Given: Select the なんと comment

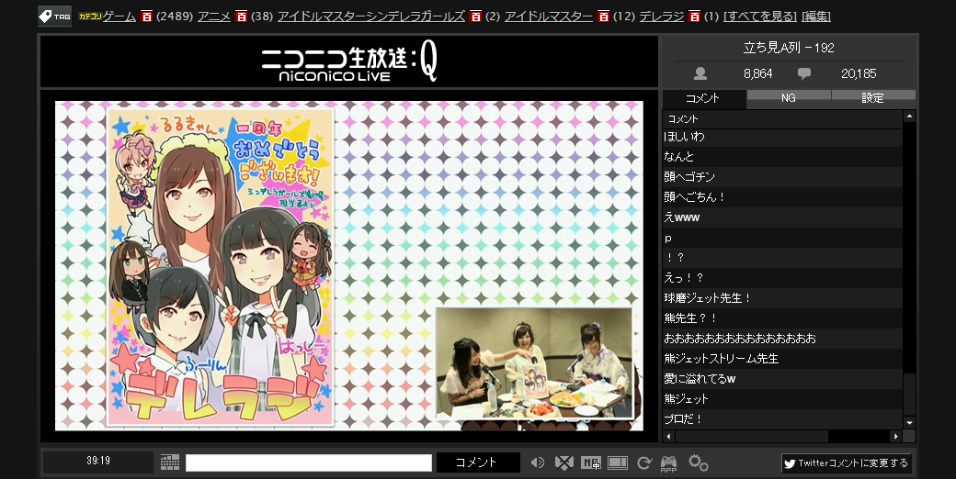Looking at the screenshot, I should click(x=782, y=157).
